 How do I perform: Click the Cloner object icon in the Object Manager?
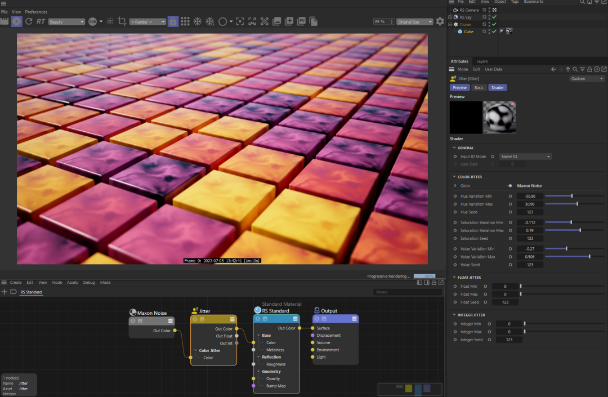point(455,24)
